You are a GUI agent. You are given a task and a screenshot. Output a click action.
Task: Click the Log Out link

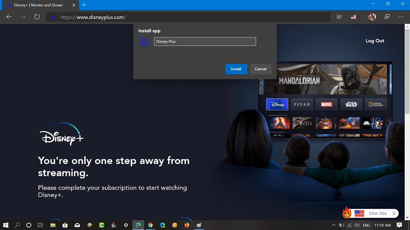click(375, 41)
